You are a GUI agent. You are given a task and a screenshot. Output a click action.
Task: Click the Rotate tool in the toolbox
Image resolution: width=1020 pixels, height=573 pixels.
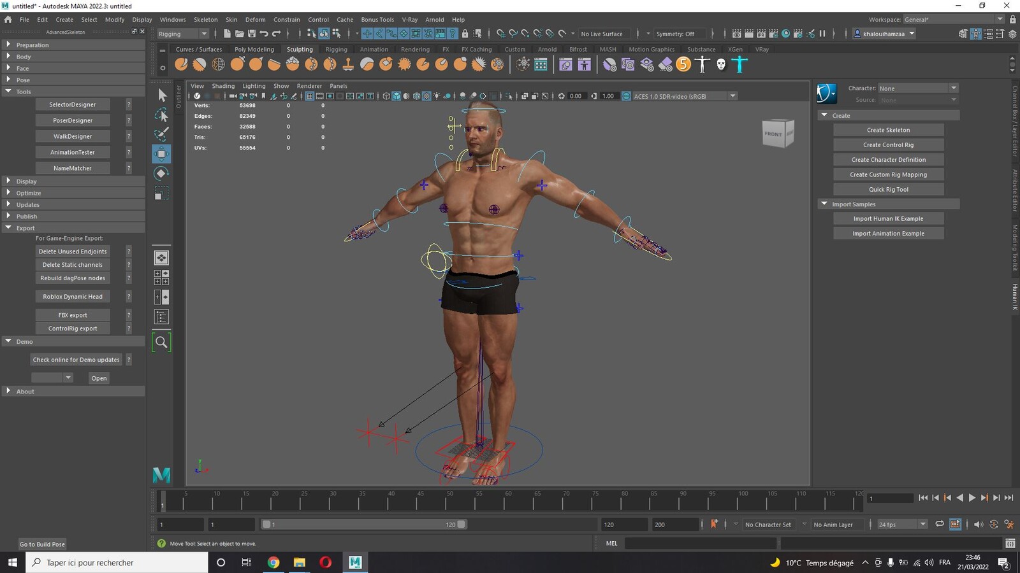(x=161, y=173)
